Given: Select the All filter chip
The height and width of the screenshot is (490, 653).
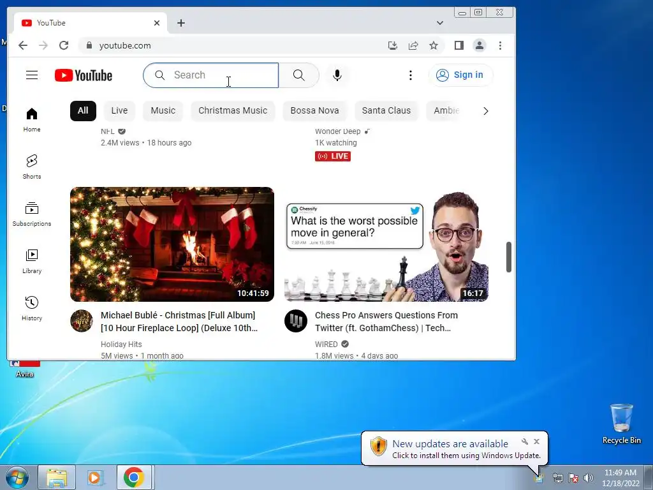Looking at the screenshot, I should pos(83,110).
